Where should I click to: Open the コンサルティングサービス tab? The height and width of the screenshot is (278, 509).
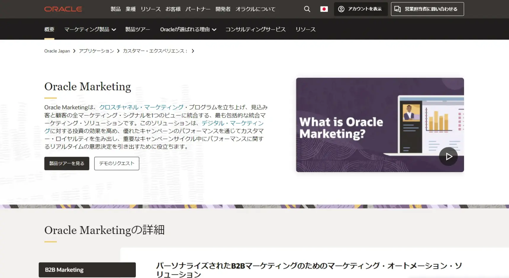(256, 29)
